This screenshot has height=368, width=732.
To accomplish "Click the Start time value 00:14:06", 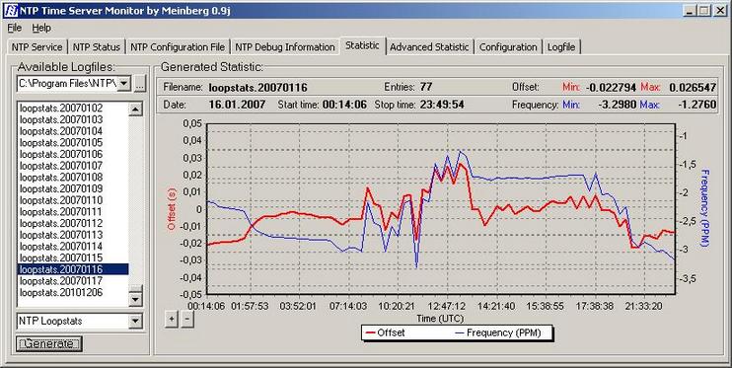I will 344,105.
